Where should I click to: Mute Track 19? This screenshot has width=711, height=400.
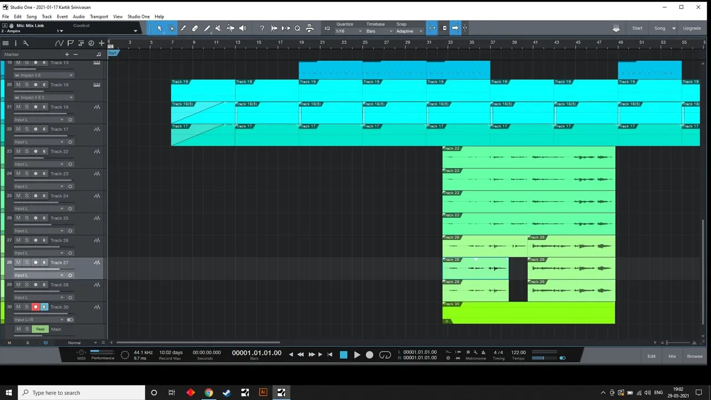tap(18, 84)
